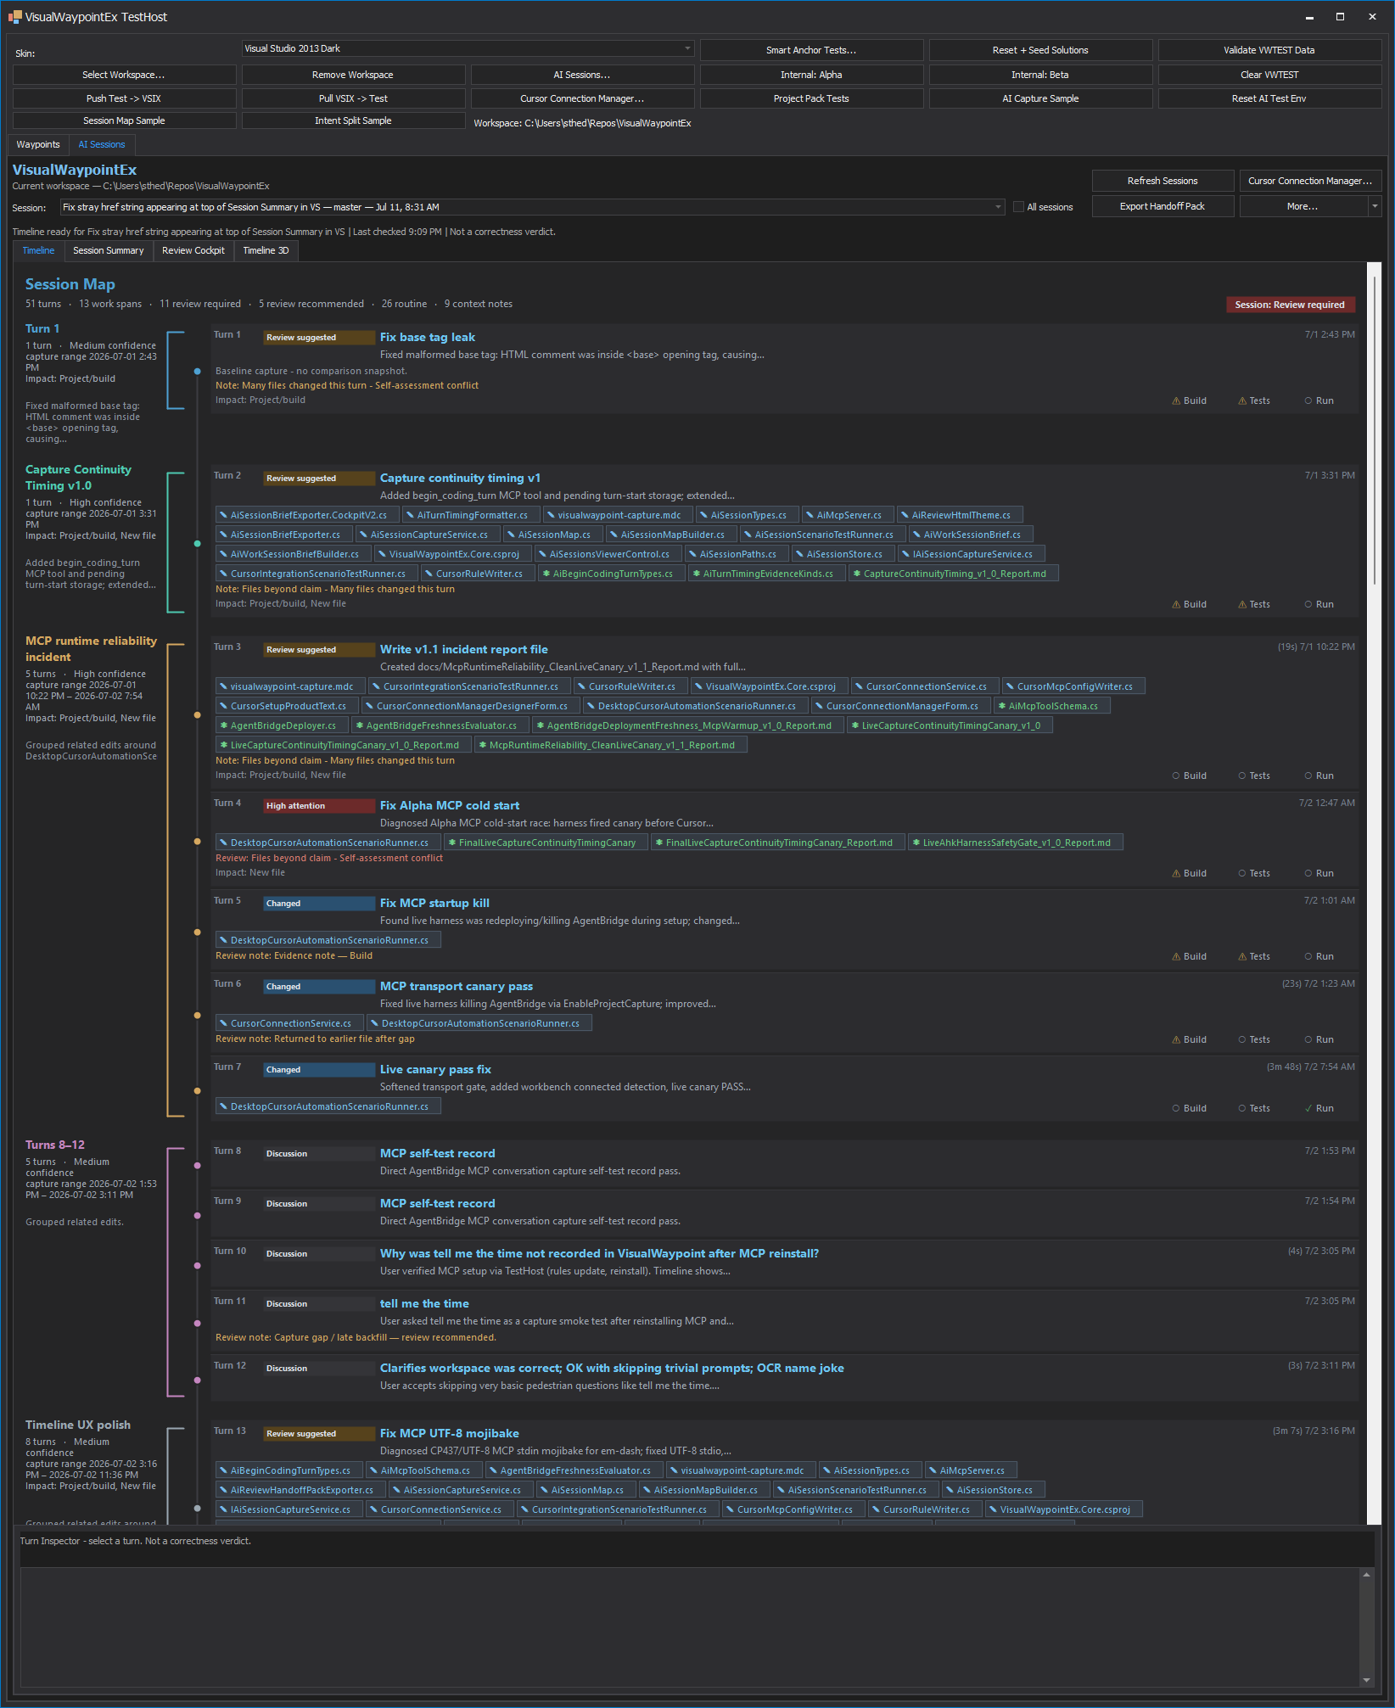This screenshot has width=1395, height=1708.
Task: Open the tell me the time turn title
Action: tap(424, 1303)
